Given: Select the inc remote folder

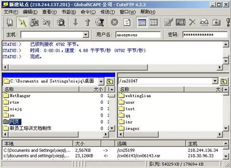Looking at the screenshot, I should (126, 122).
